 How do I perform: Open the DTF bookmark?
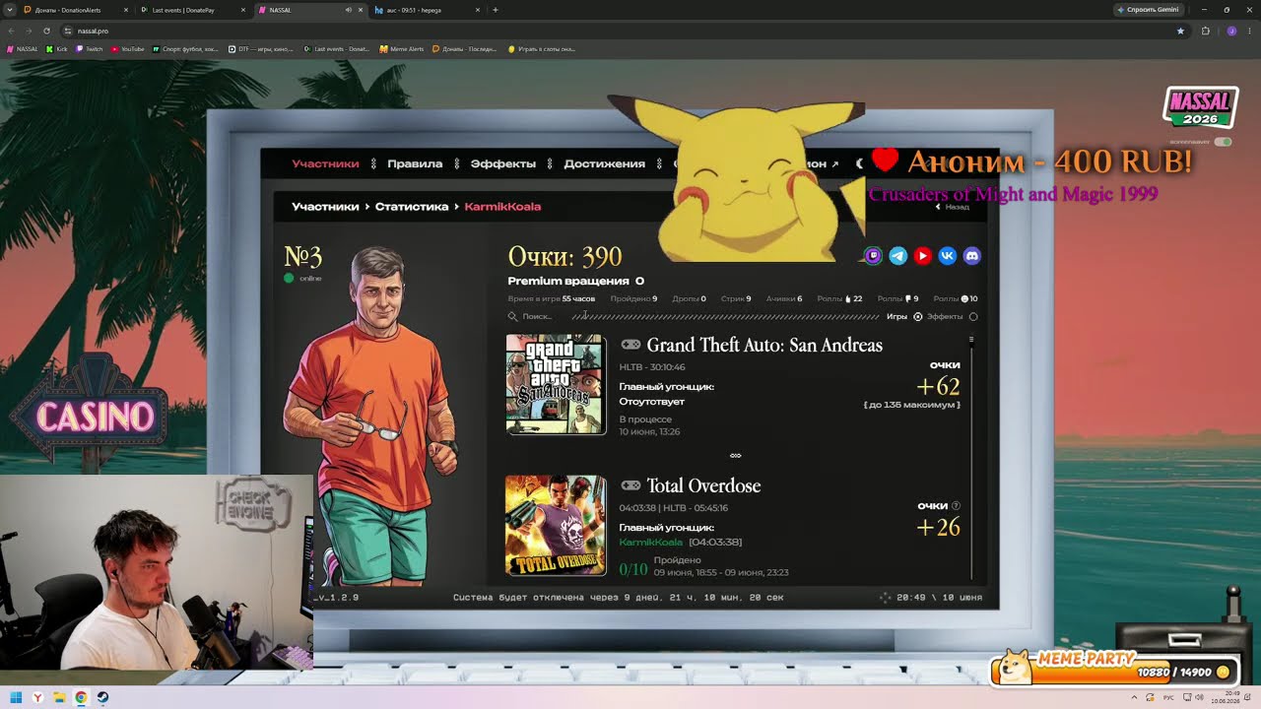point(260,48)
